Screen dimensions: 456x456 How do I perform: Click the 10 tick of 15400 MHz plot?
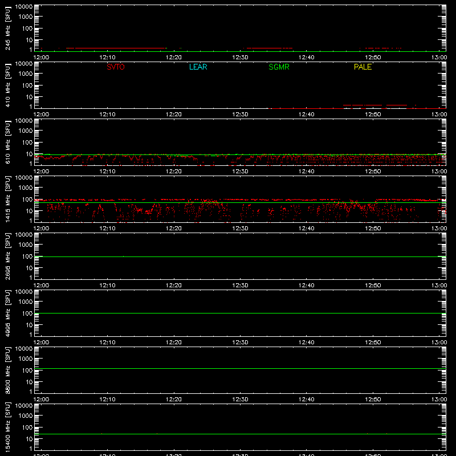point(29,439)
